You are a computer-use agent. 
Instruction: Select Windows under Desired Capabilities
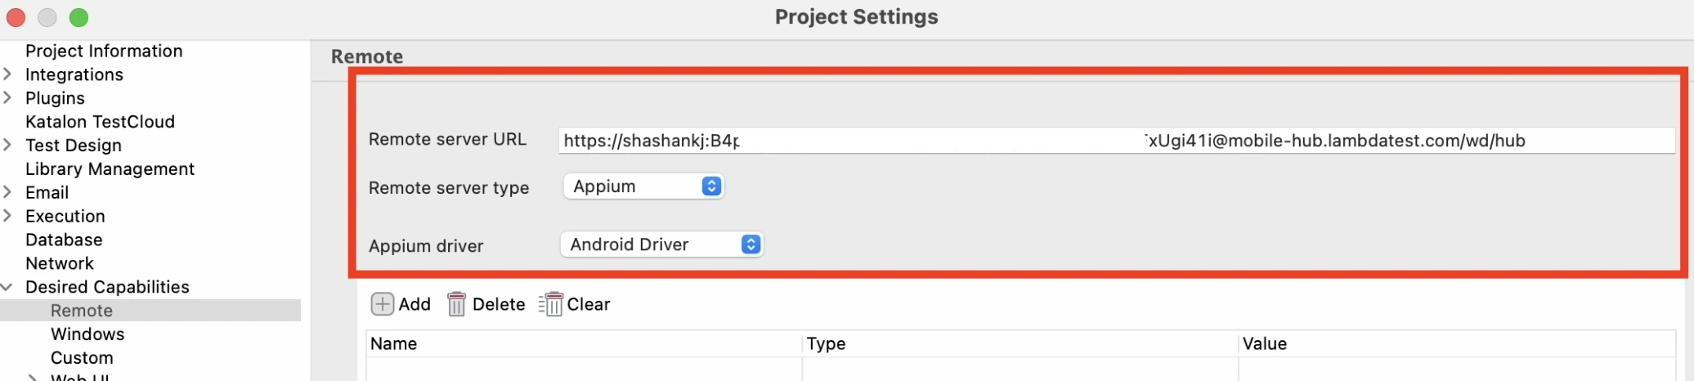click(x=87, y=334)
